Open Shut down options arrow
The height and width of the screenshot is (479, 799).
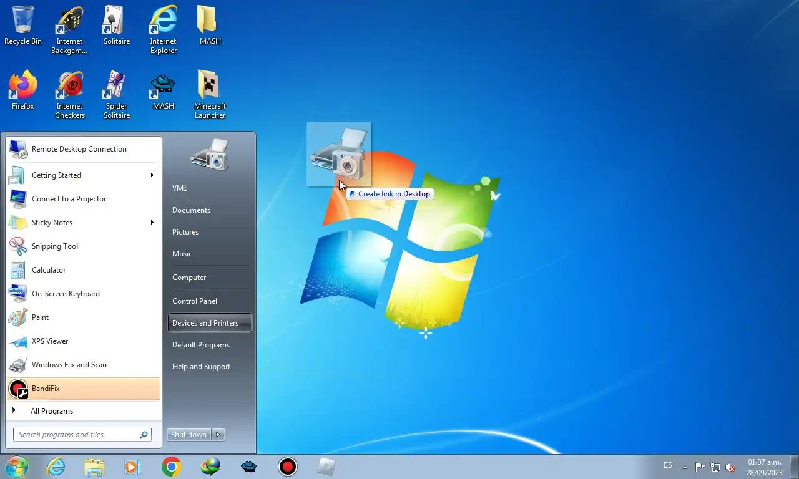coord(218,435)
